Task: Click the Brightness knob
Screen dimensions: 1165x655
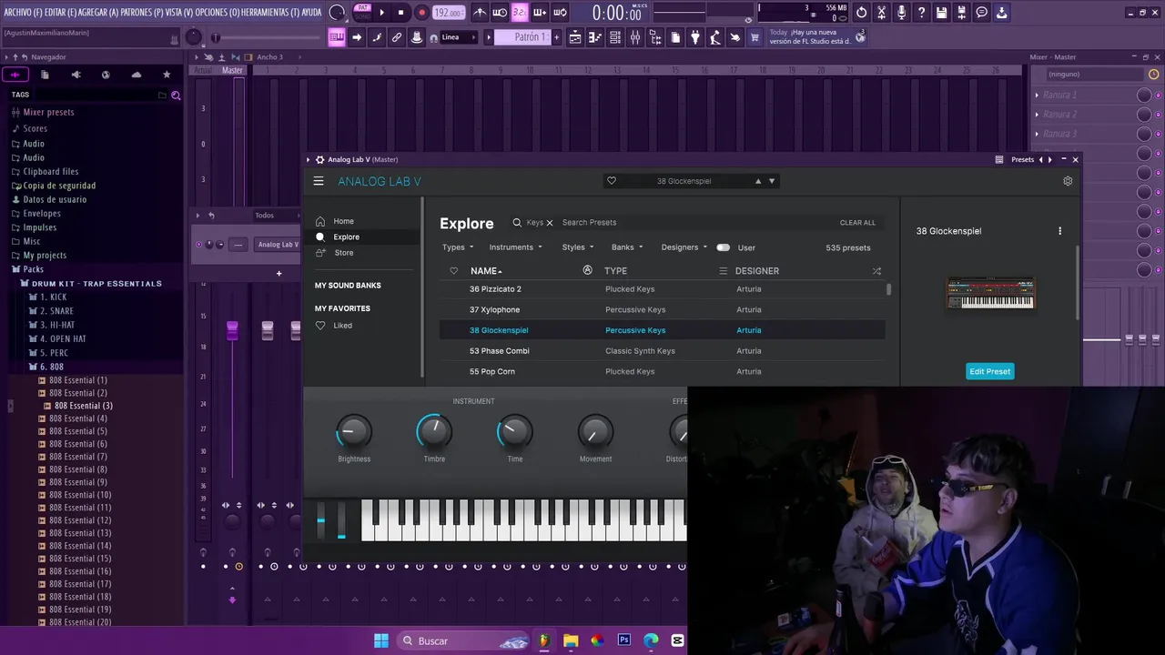Action: tap(354, 432)
